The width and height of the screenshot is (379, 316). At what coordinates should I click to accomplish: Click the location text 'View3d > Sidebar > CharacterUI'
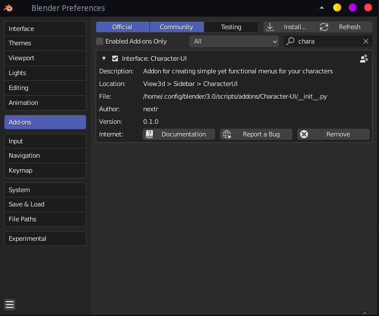point(190,84)
